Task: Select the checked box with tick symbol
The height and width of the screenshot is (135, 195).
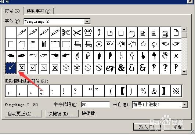Action: (x=33, y=68)
